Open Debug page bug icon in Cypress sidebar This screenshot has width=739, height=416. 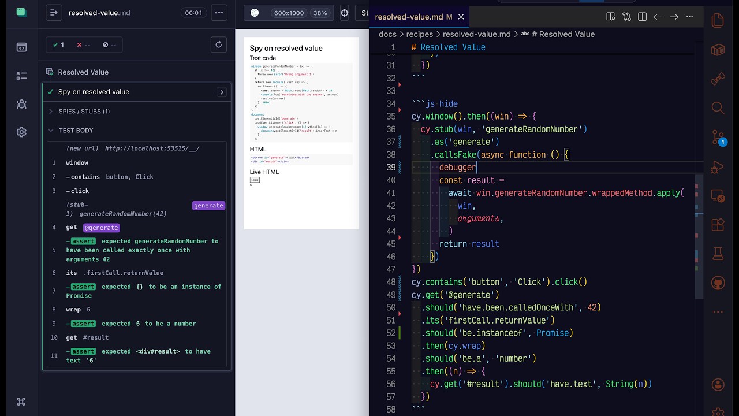pyautogui.click(x=21, y=104)
